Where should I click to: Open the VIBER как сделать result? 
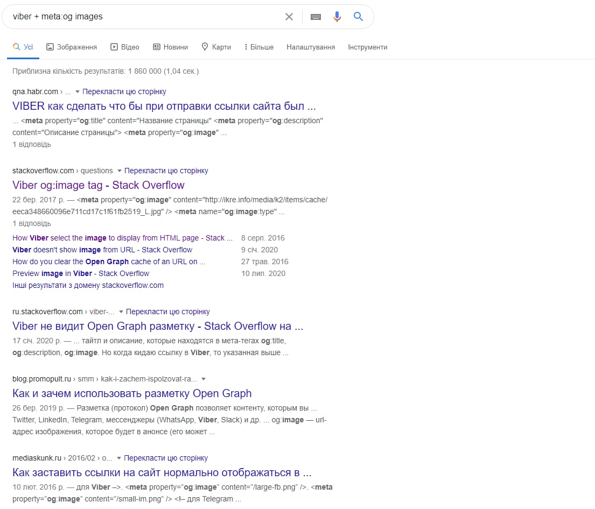tap(164, 106)
